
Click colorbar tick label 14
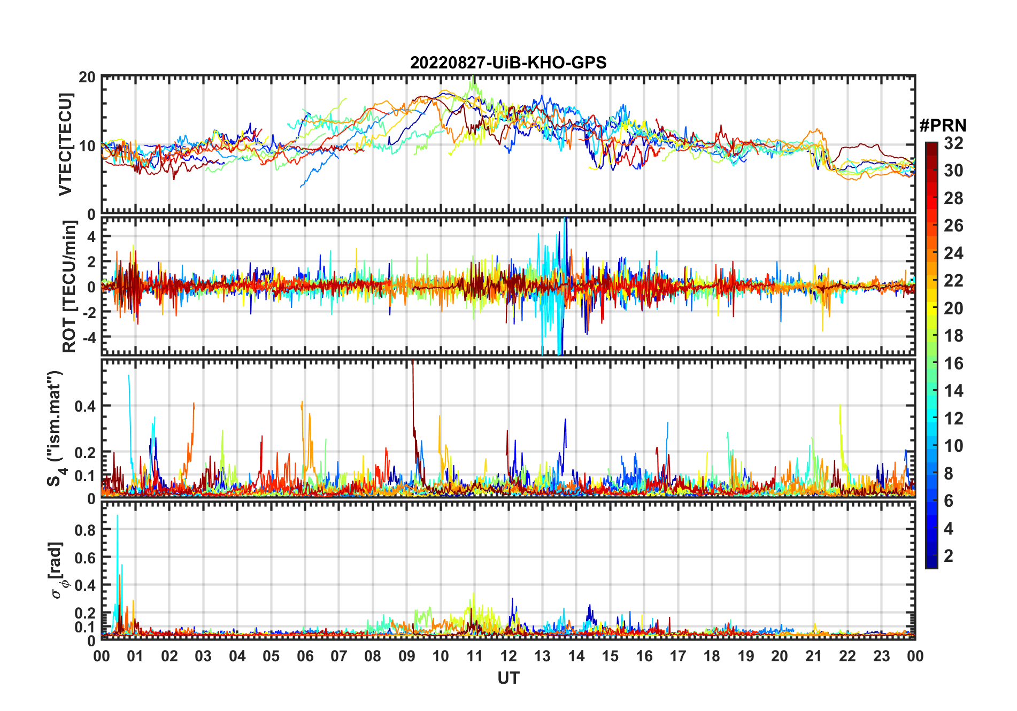953,391
